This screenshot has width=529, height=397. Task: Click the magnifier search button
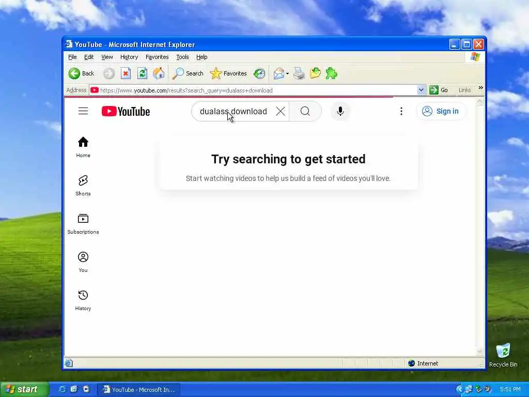(x=305, y=111)
